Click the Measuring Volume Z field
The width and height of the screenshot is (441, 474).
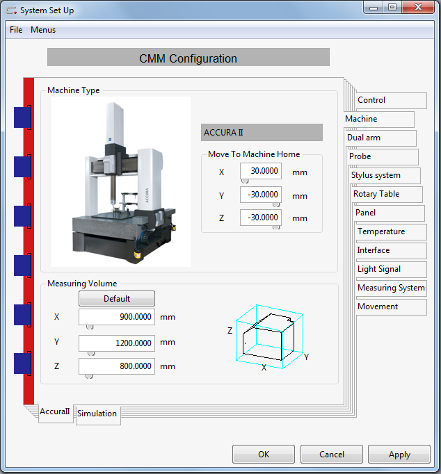[117, 366]
